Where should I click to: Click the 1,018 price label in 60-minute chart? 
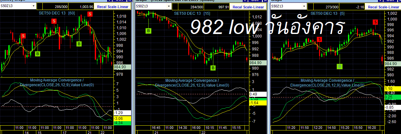[x=121, y=16]
